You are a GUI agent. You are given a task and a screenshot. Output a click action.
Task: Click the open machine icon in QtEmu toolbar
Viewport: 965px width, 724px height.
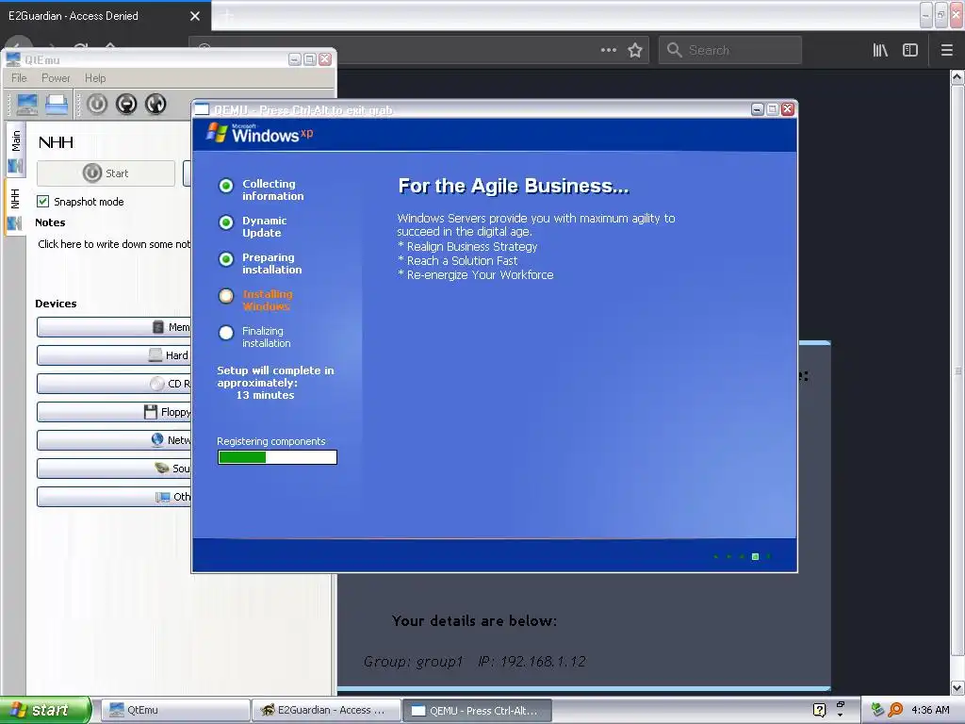[x=57, y=104]
